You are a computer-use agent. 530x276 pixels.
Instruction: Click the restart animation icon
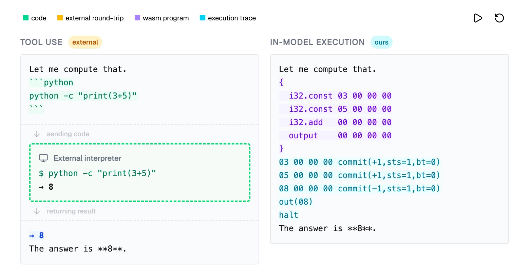click(x=499, y=18)
